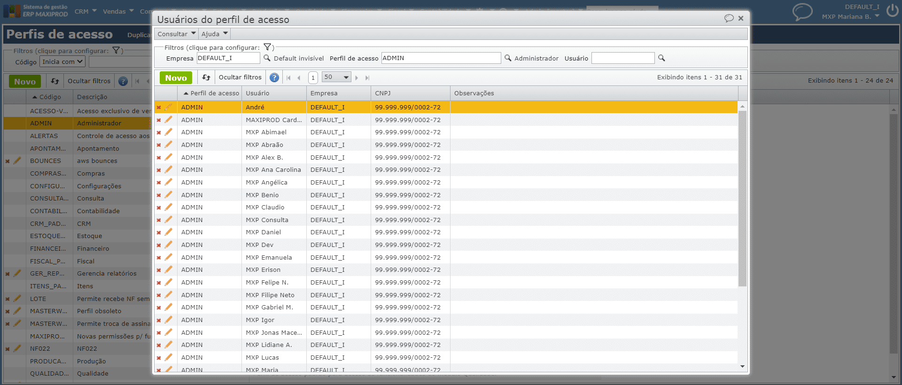Edit the MXP Benio row
Image resolution: width=902 pixels, height=385 pixels.
(x=168, y=195)
